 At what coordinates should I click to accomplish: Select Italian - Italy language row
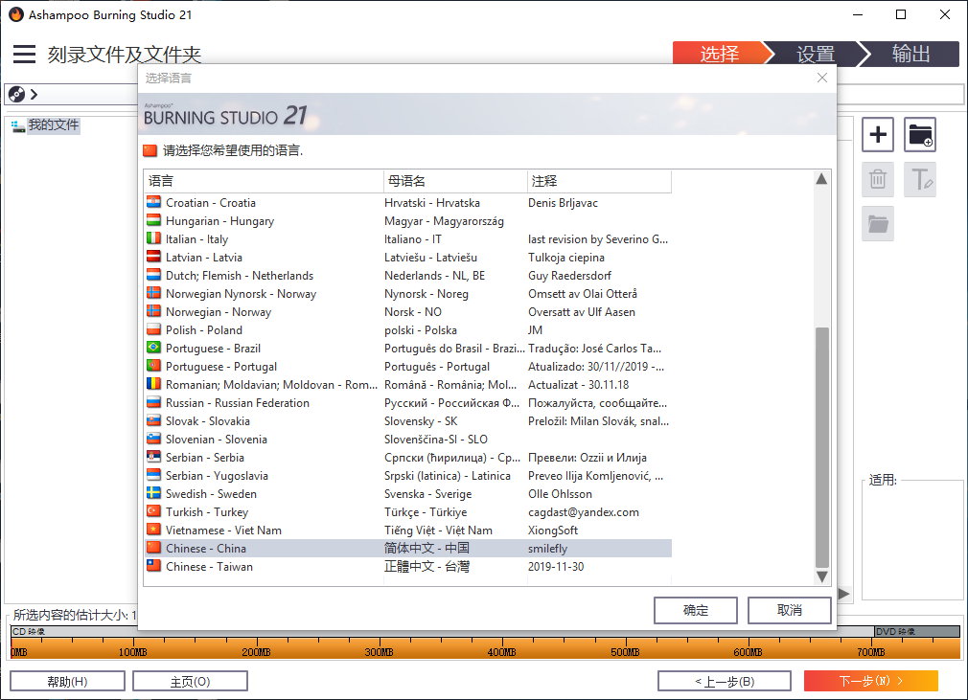click(x=408, y=239)
